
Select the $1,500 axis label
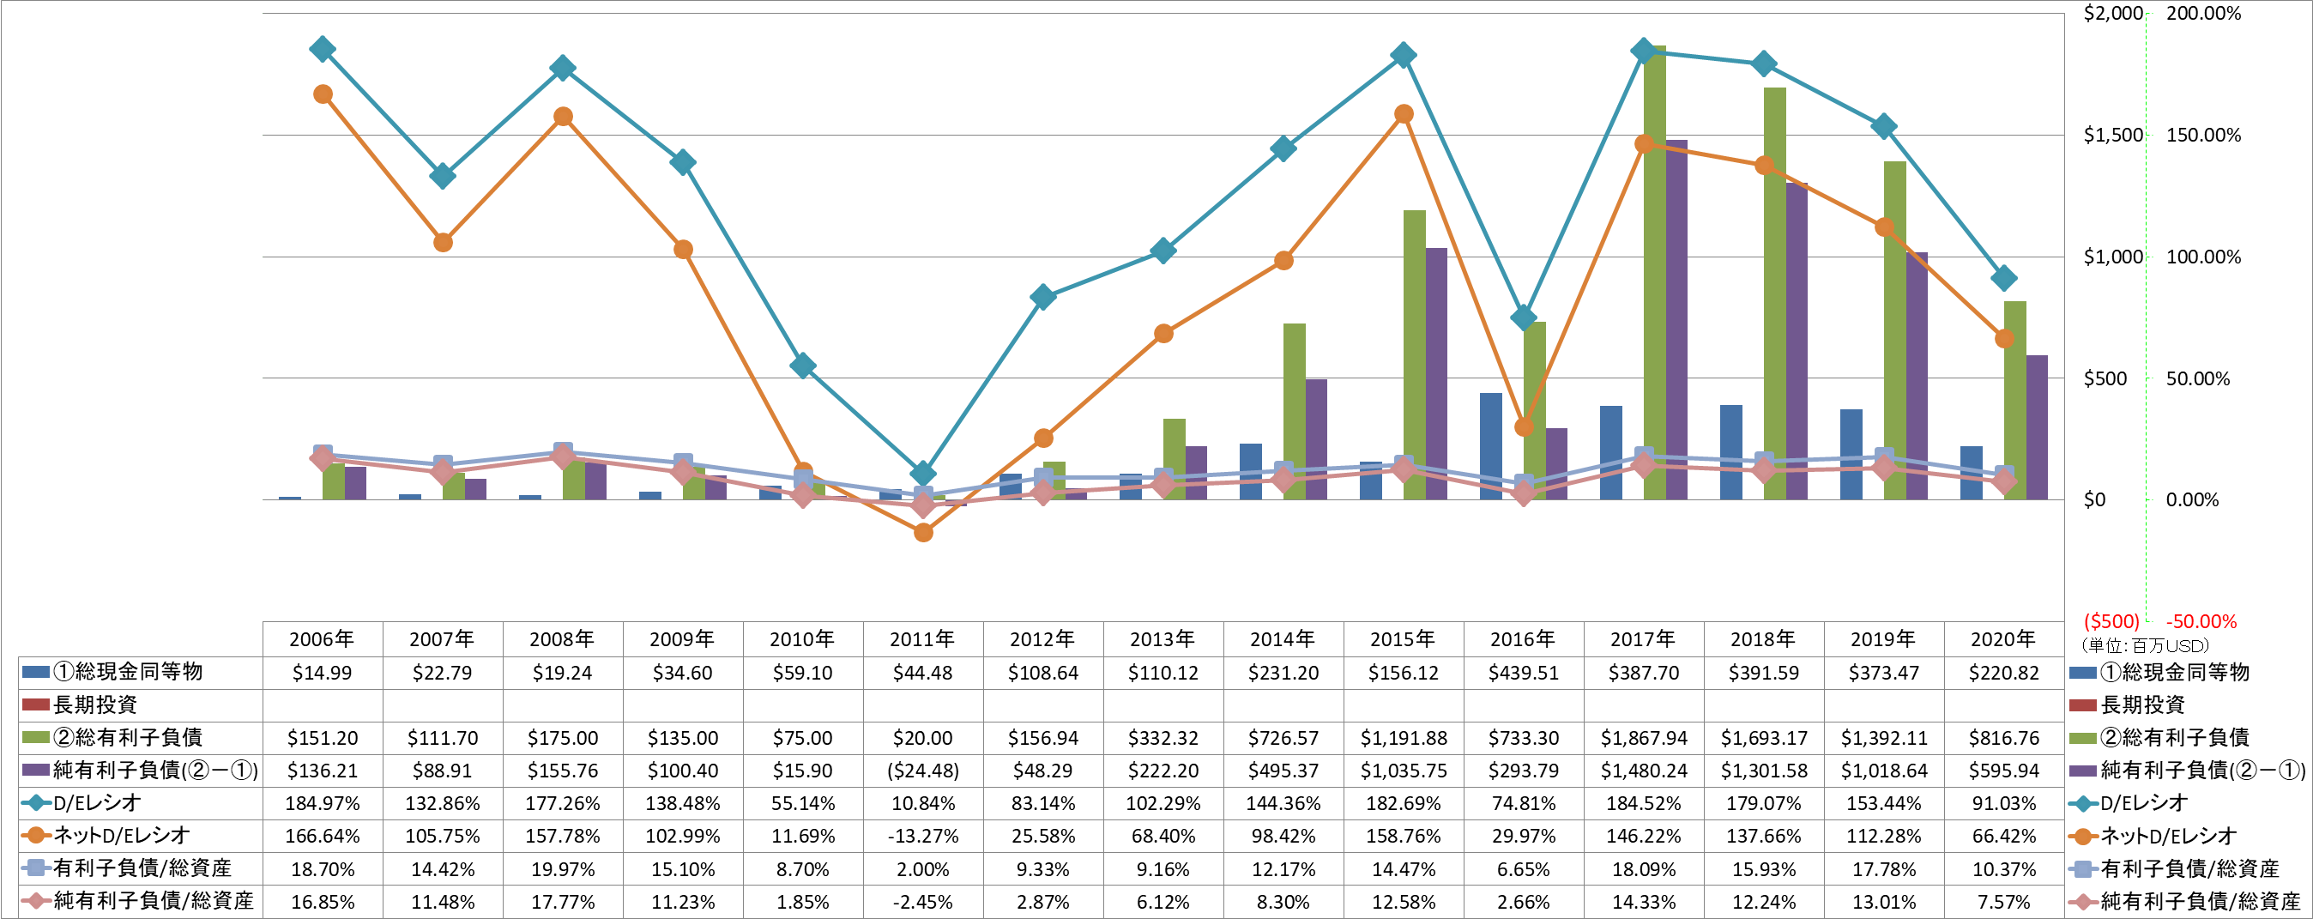coord(2114,136)
